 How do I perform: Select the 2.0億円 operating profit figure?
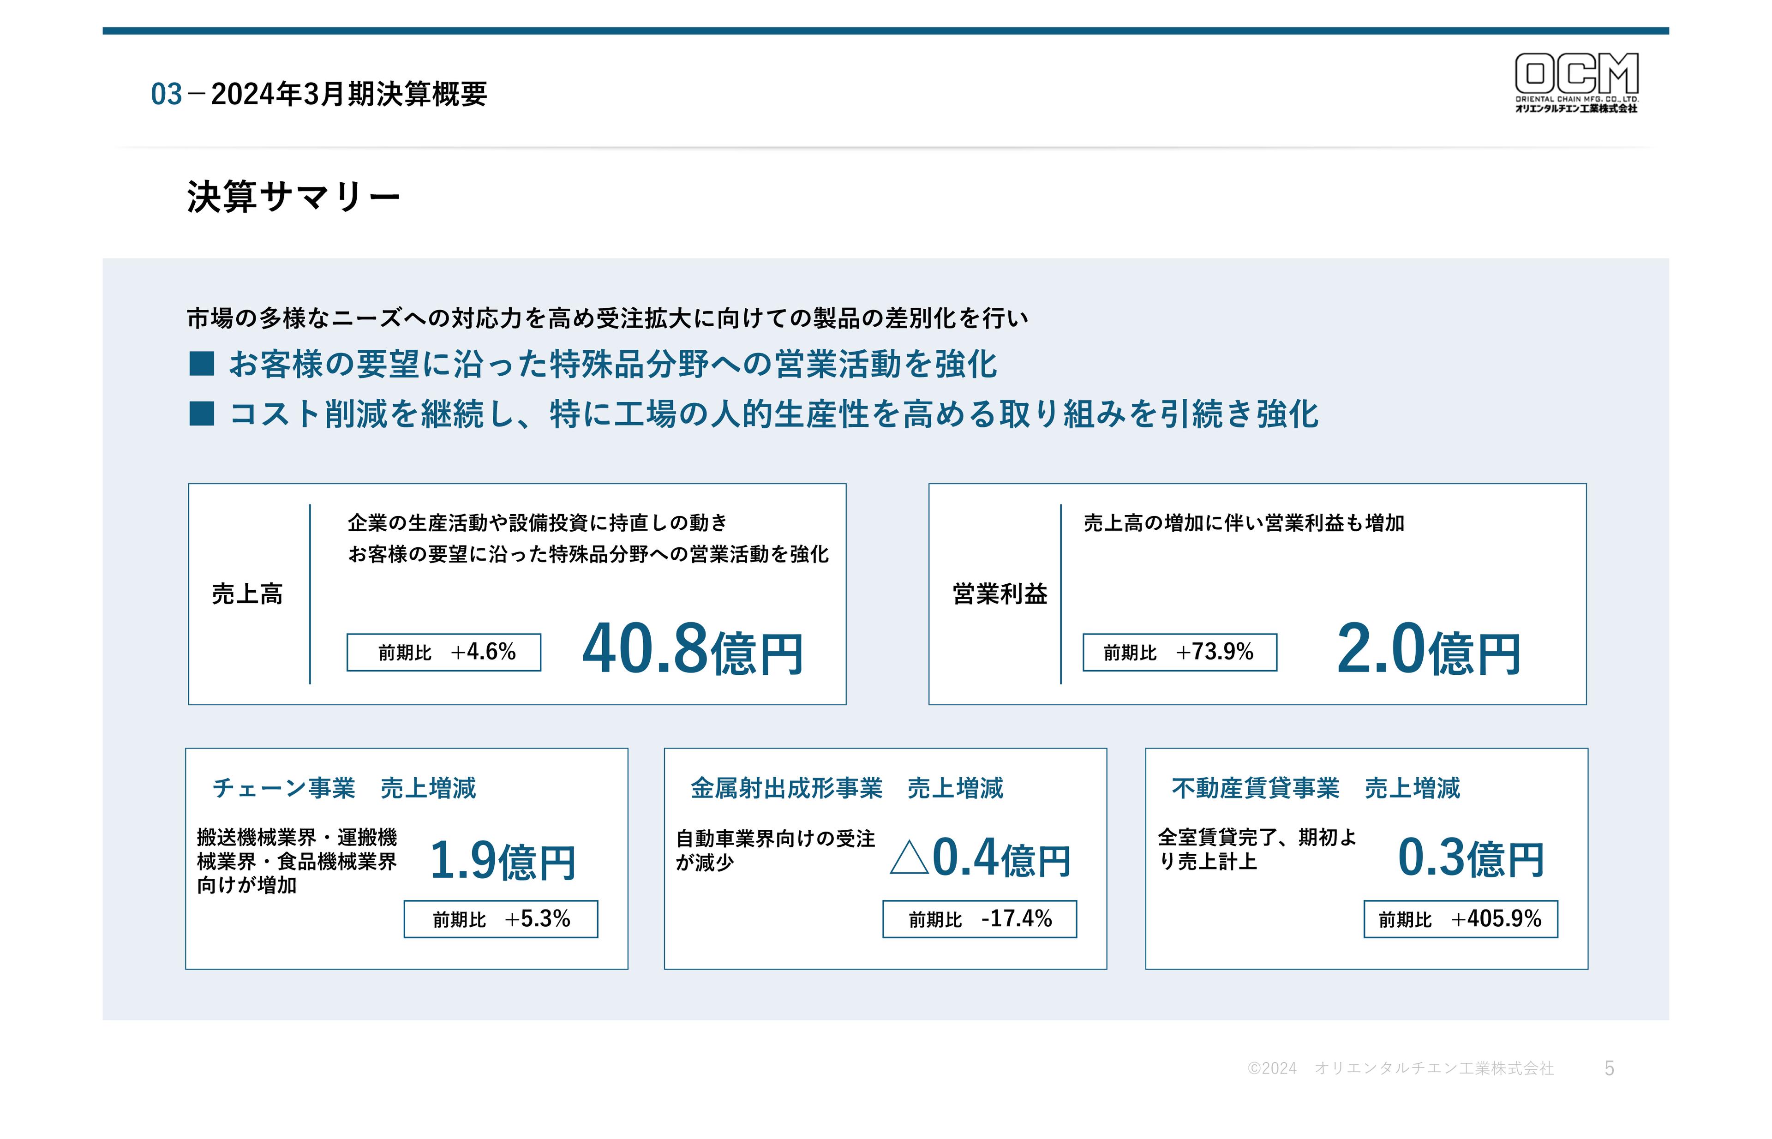tap(1428, 648)
